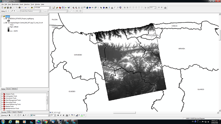
Task: Open the Bookmarks menu
Action: 15,4
